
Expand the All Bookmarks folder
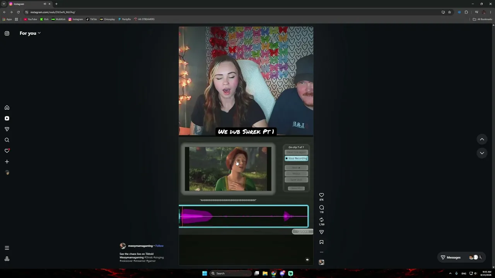(483, 19)
